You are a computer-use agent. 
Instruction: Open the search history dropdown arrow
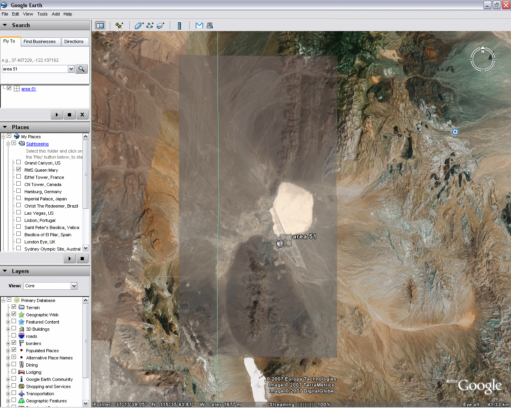71,69
